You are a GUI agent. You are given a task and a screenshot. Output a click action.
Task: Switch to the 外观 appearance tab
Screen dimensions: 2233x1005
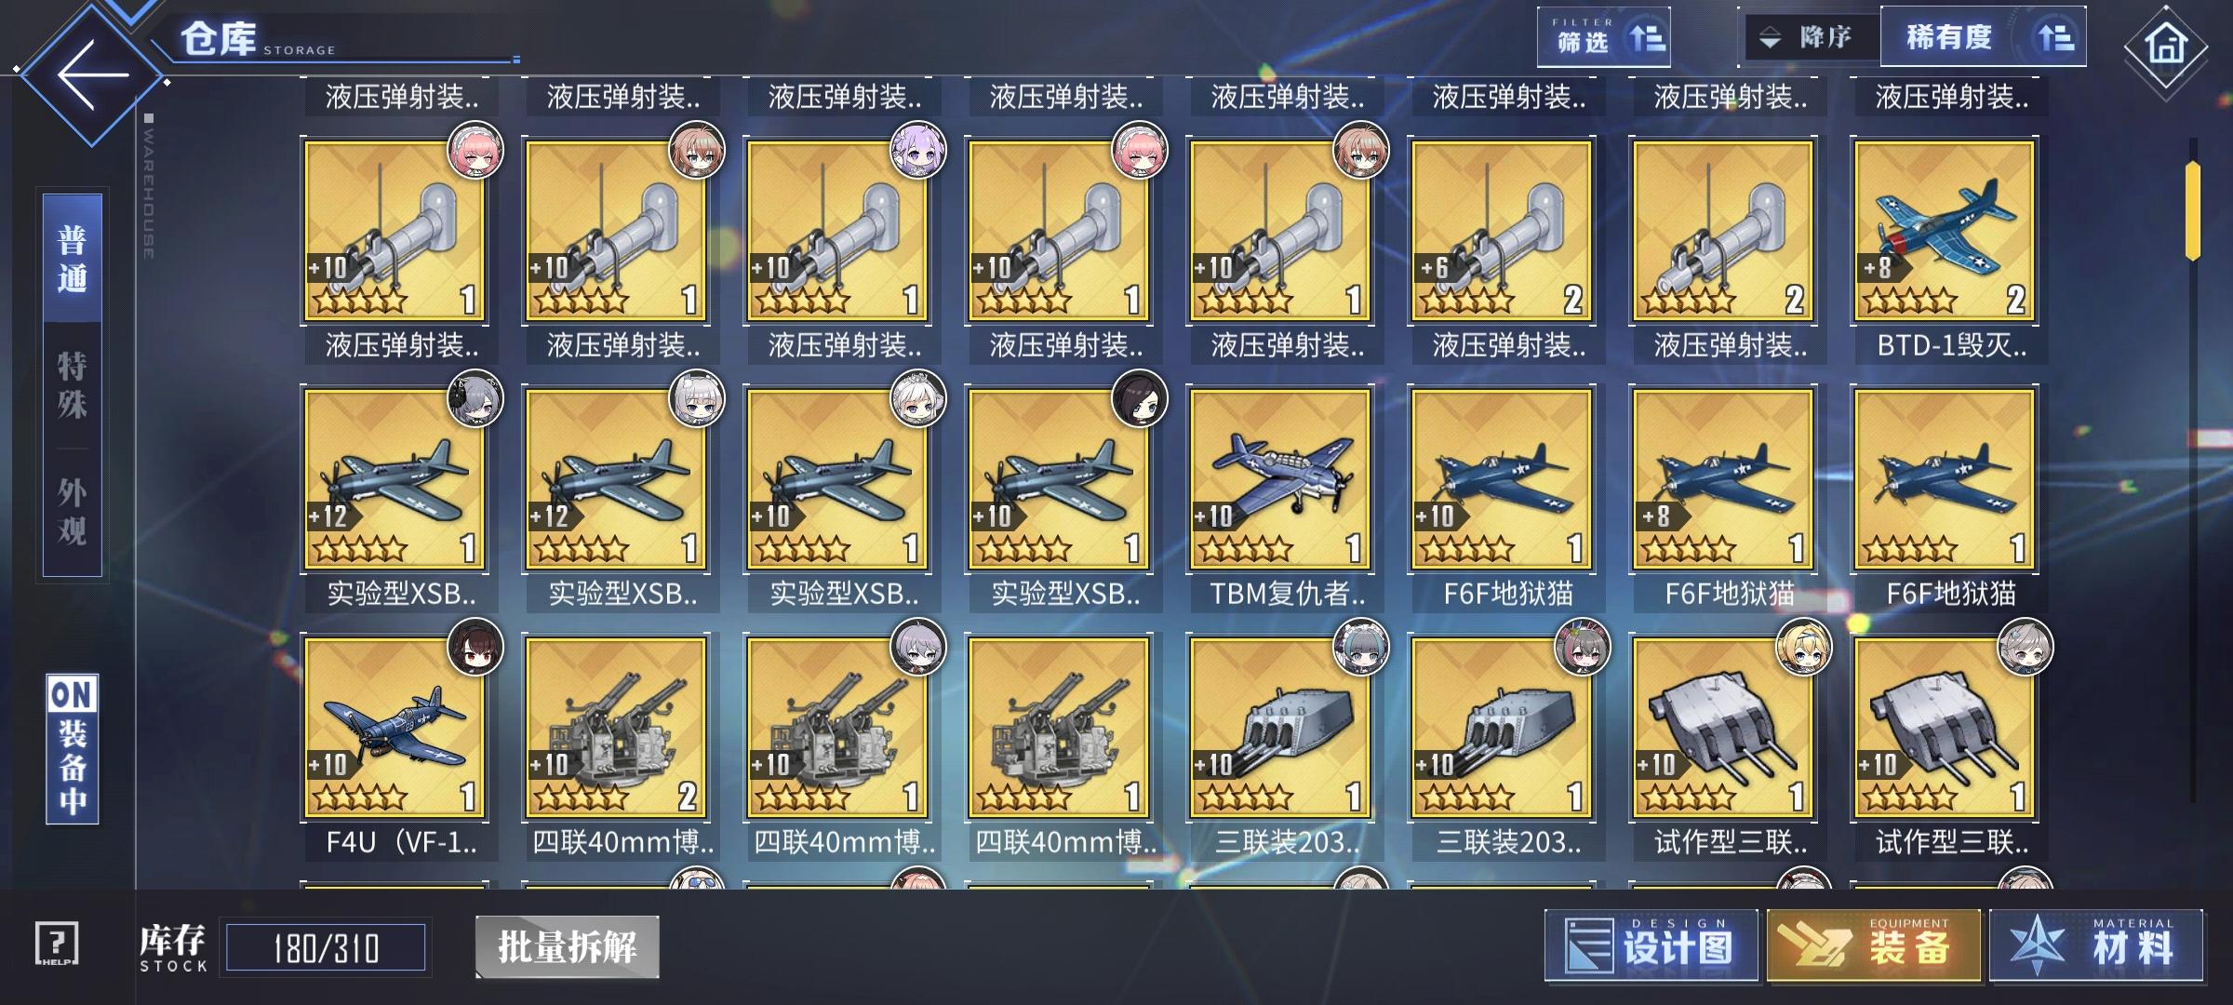tap(73, 511)
